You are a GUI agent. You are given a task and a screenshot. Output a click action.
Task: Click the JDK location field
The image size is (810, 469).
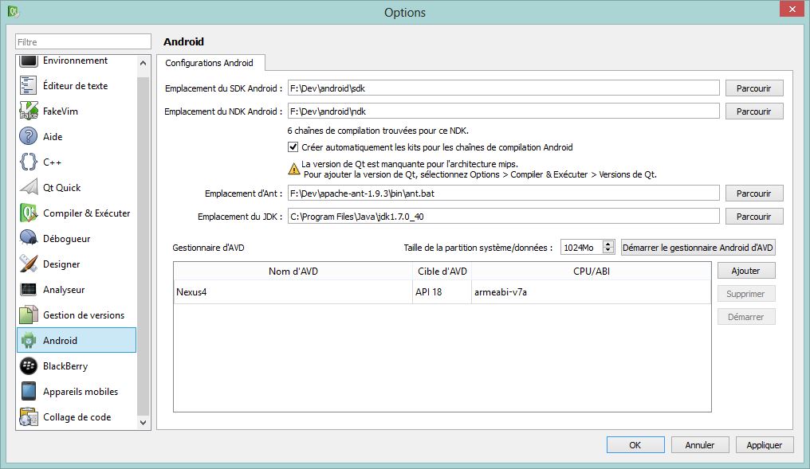pyautogui.click(x=504, y=217)
